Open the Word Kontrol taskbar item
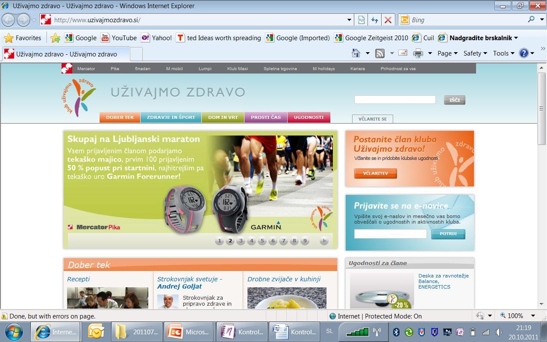The width and height of the screenshot is (547, 342). coord(294,332)
